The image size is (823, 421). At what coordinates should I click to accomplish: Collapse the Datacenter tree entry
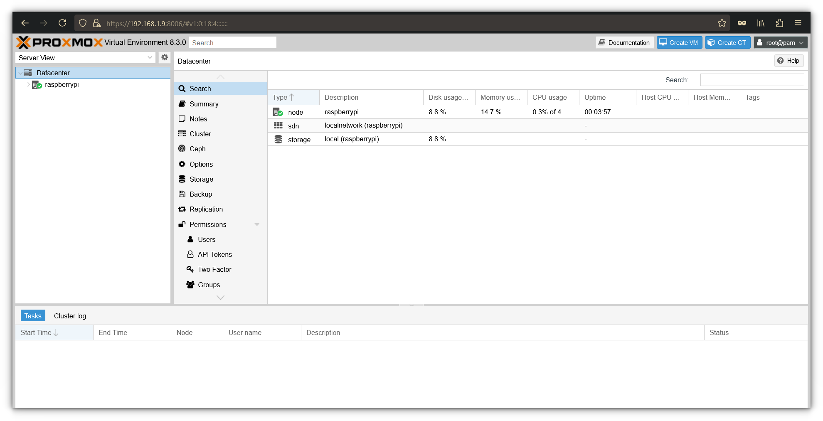20,72
